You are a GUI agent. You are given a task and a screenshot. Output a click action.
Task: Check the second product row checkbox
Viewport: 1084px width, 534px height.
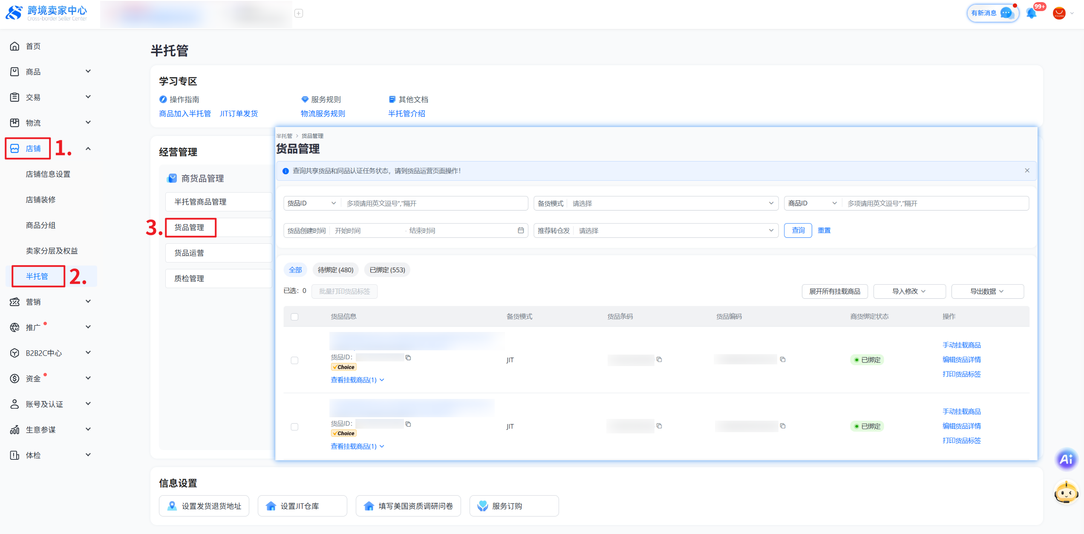pos(294,427)
